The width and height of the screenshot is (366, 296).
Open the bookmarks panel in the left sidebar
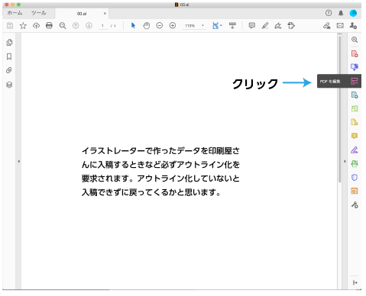point(9,56)
